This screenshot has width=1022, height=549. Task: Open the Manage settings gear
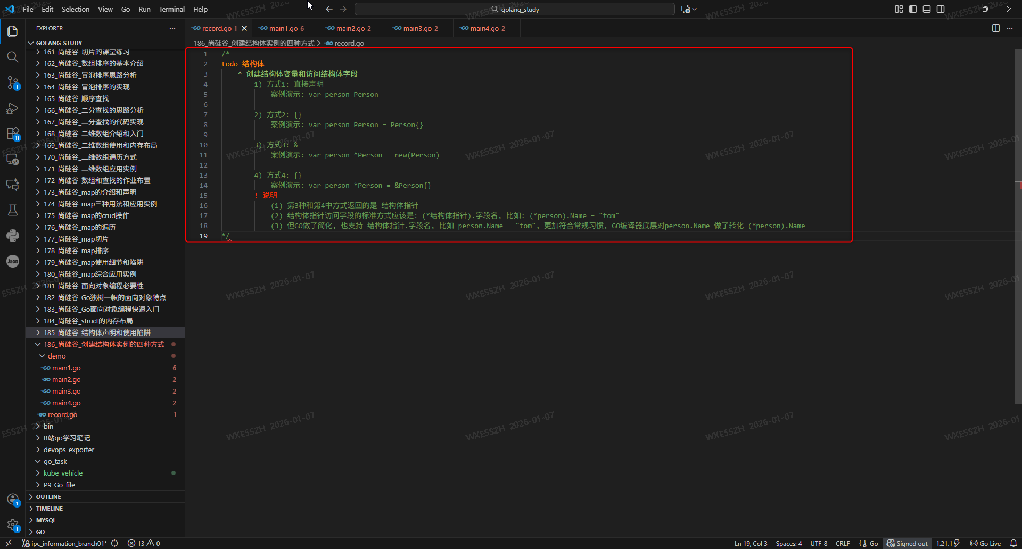(x=13, y=525)
